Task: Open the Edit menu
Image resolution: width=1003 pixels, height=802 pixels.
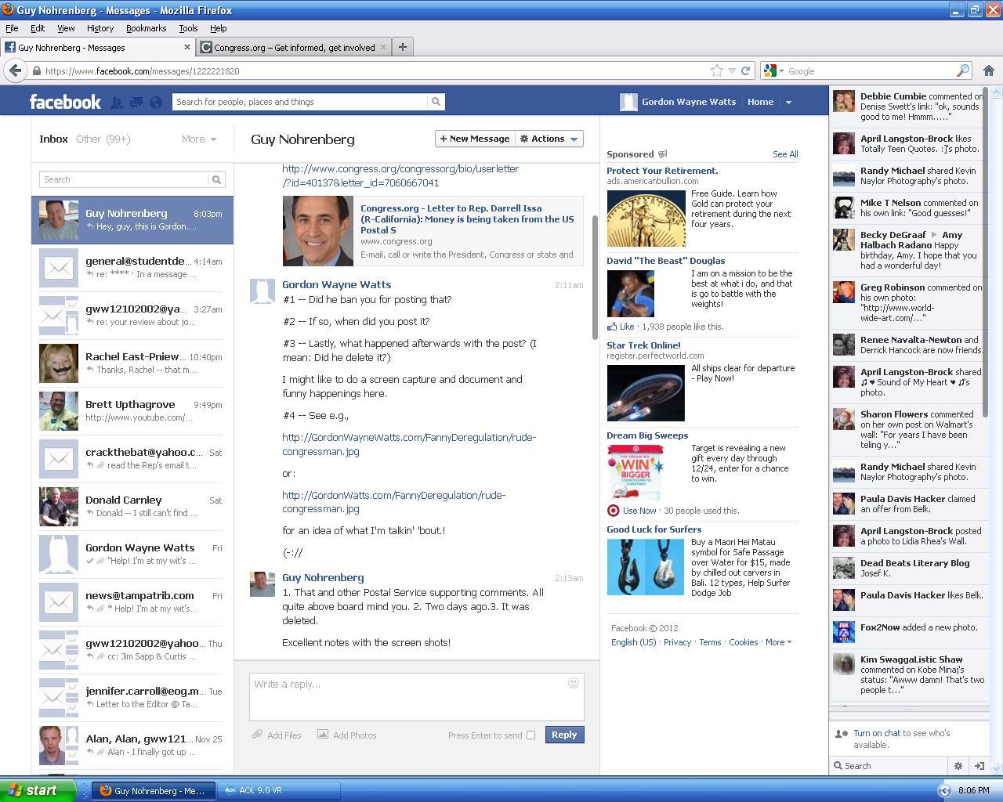Action: point(38,28)
